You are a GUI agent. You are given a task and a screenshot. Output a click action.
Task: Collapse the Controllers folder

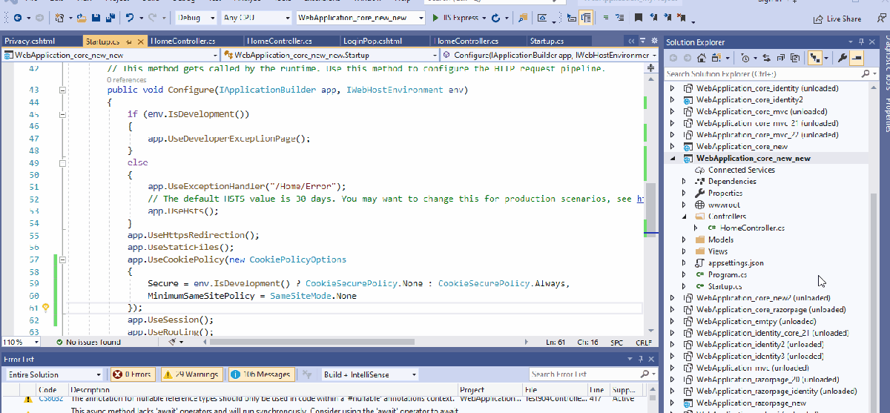click(x=685, y=217)
